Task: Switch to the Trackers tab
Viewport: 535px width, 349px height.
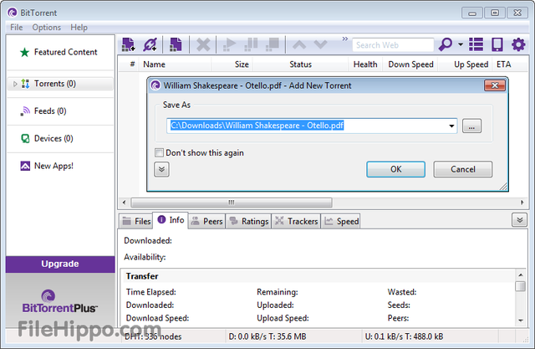Action: coord(296,221)
